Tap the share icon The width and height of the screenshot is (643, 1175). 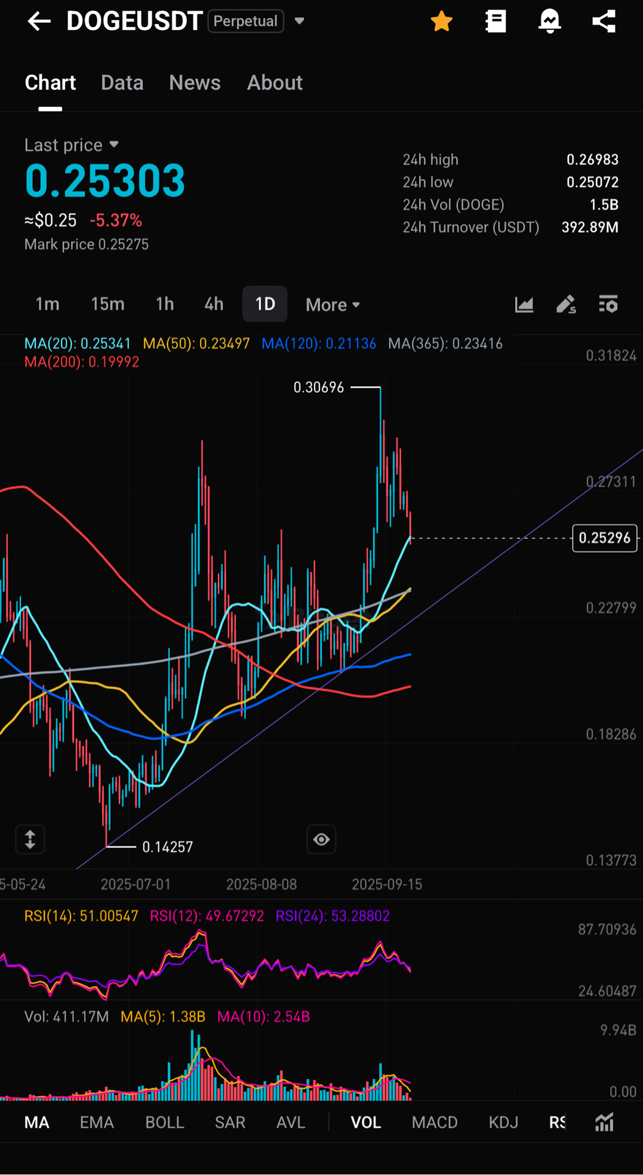coord(604,22)
